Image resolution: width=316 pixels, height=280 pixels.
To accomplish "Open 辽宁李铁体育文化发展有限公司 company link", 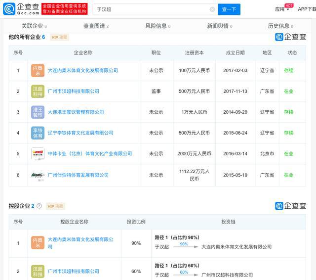I will (80, 133).
